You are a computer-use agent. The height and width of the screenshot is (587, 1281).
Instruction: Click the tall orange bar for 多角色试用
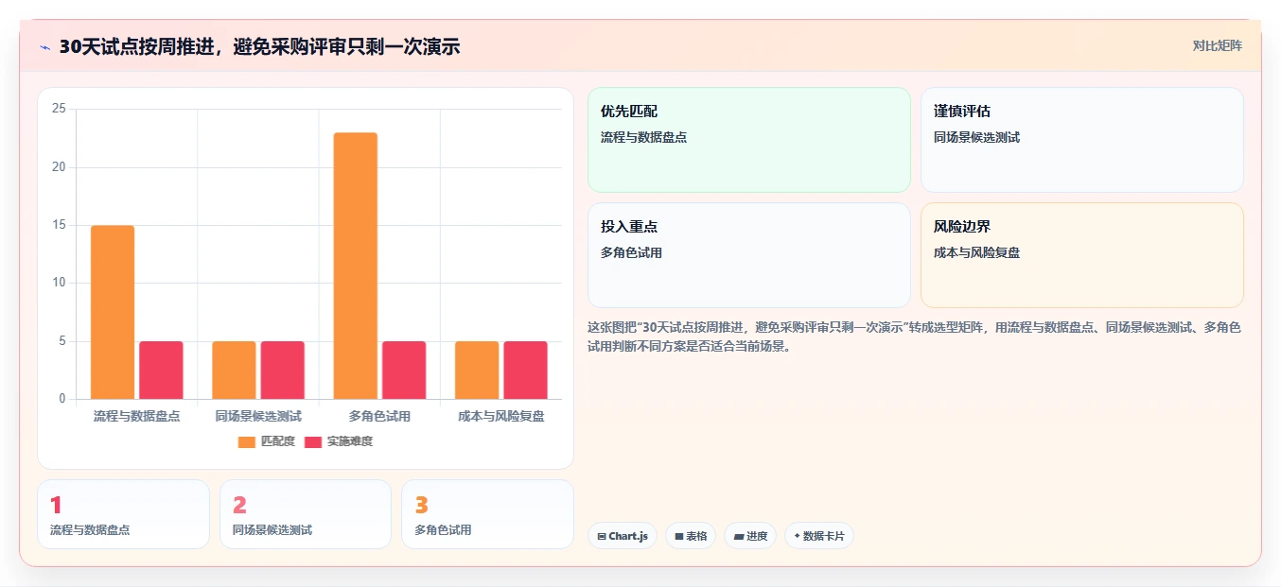pyautogui.click(x=355, y=266)
